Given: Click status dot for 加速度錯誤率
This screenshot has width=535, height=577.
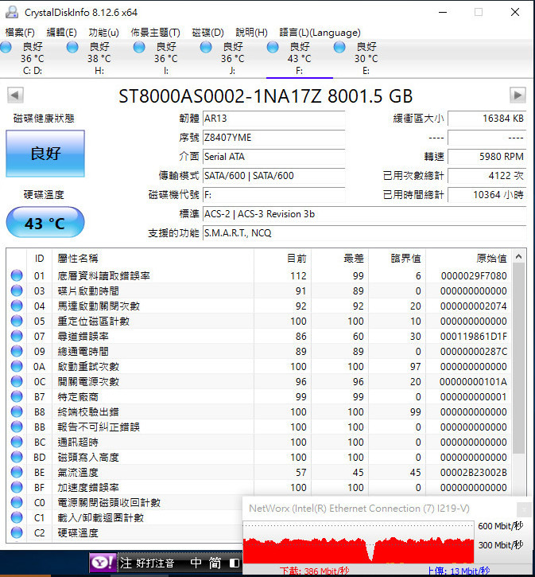Looking at the screenshot, I should 17,487.
